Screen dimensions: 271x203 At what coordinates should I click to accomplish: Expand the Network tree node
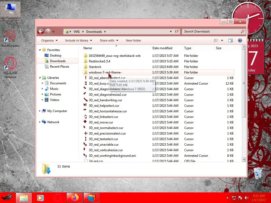(40, 122)
